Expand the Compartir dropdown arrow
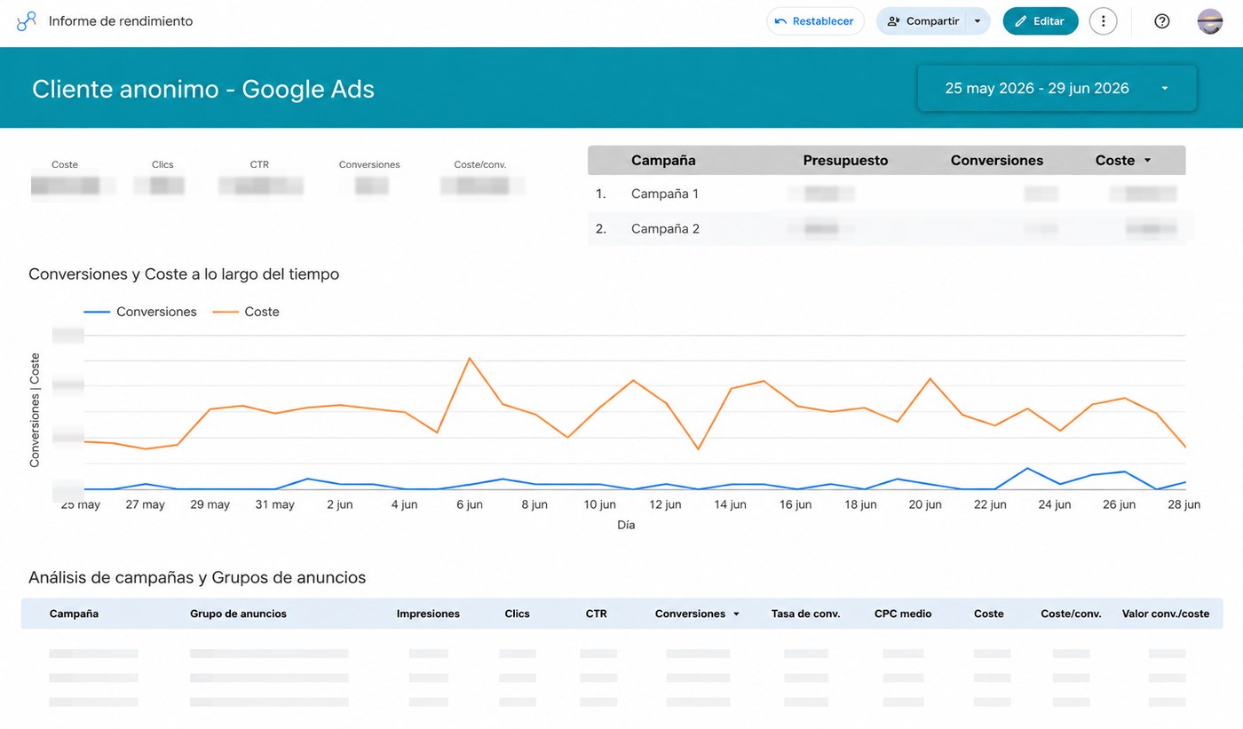Viewport: 1243px width, 729px height. click(978, 21)
